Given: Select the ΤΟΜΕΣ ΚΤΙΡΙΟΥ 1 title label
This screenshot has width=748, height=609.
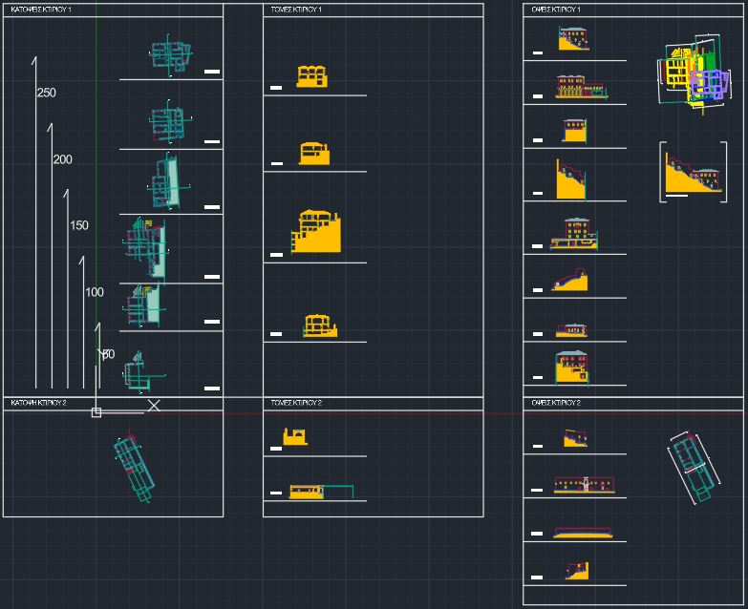Looking at the screenshot, I should pos(296,9).
